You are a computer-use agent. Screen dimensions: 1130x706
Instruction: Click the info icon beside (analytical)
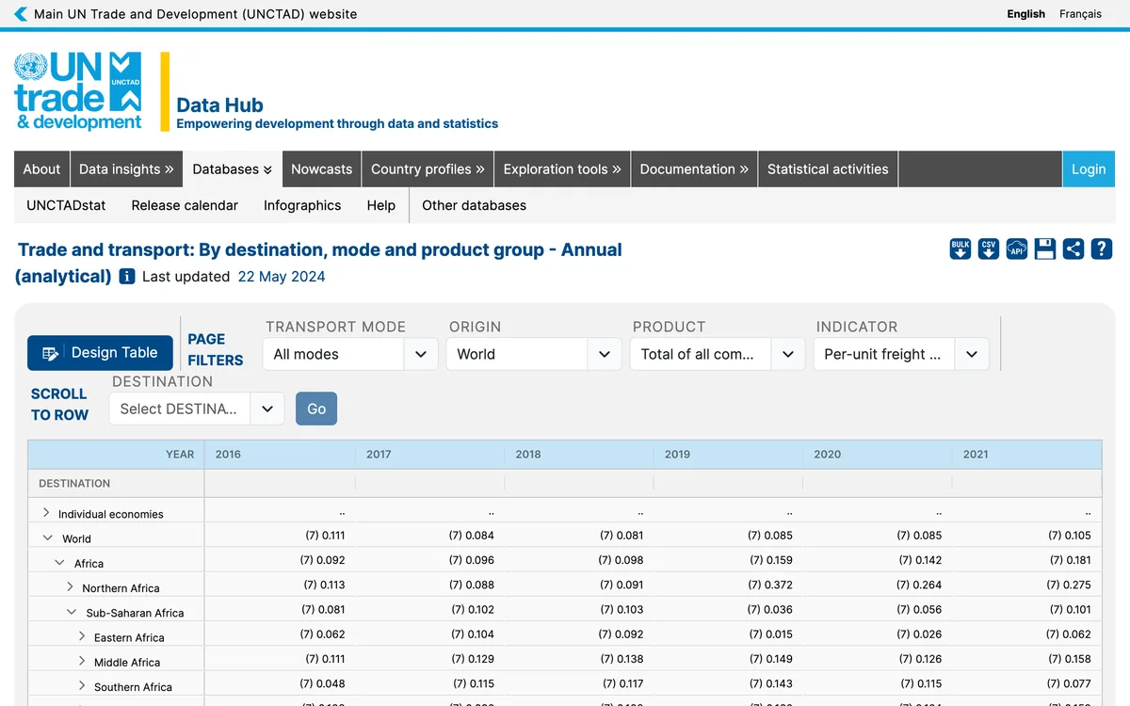pos(127,277)
